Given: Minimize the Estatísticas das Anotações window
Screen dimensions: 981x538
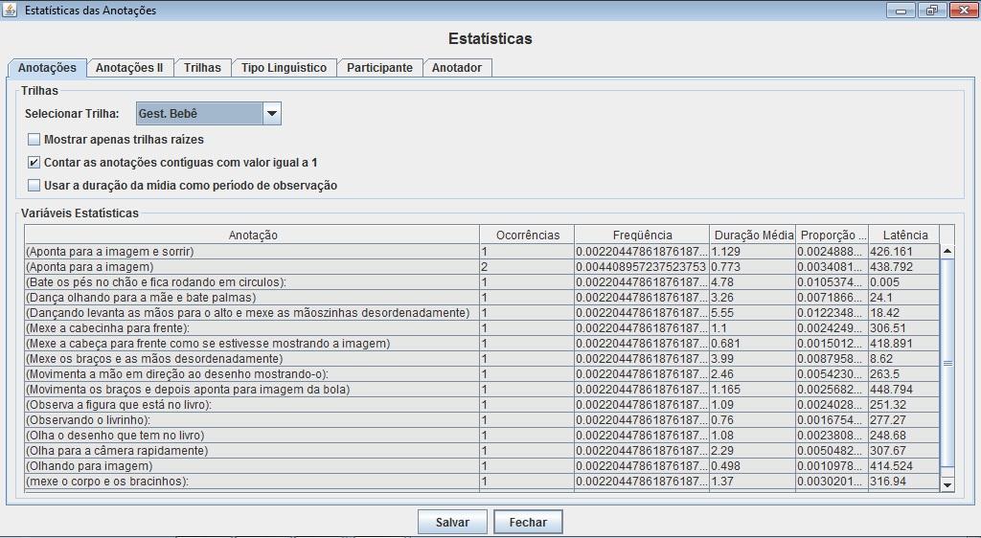Looking at the screenshot, I should point(901,11).
